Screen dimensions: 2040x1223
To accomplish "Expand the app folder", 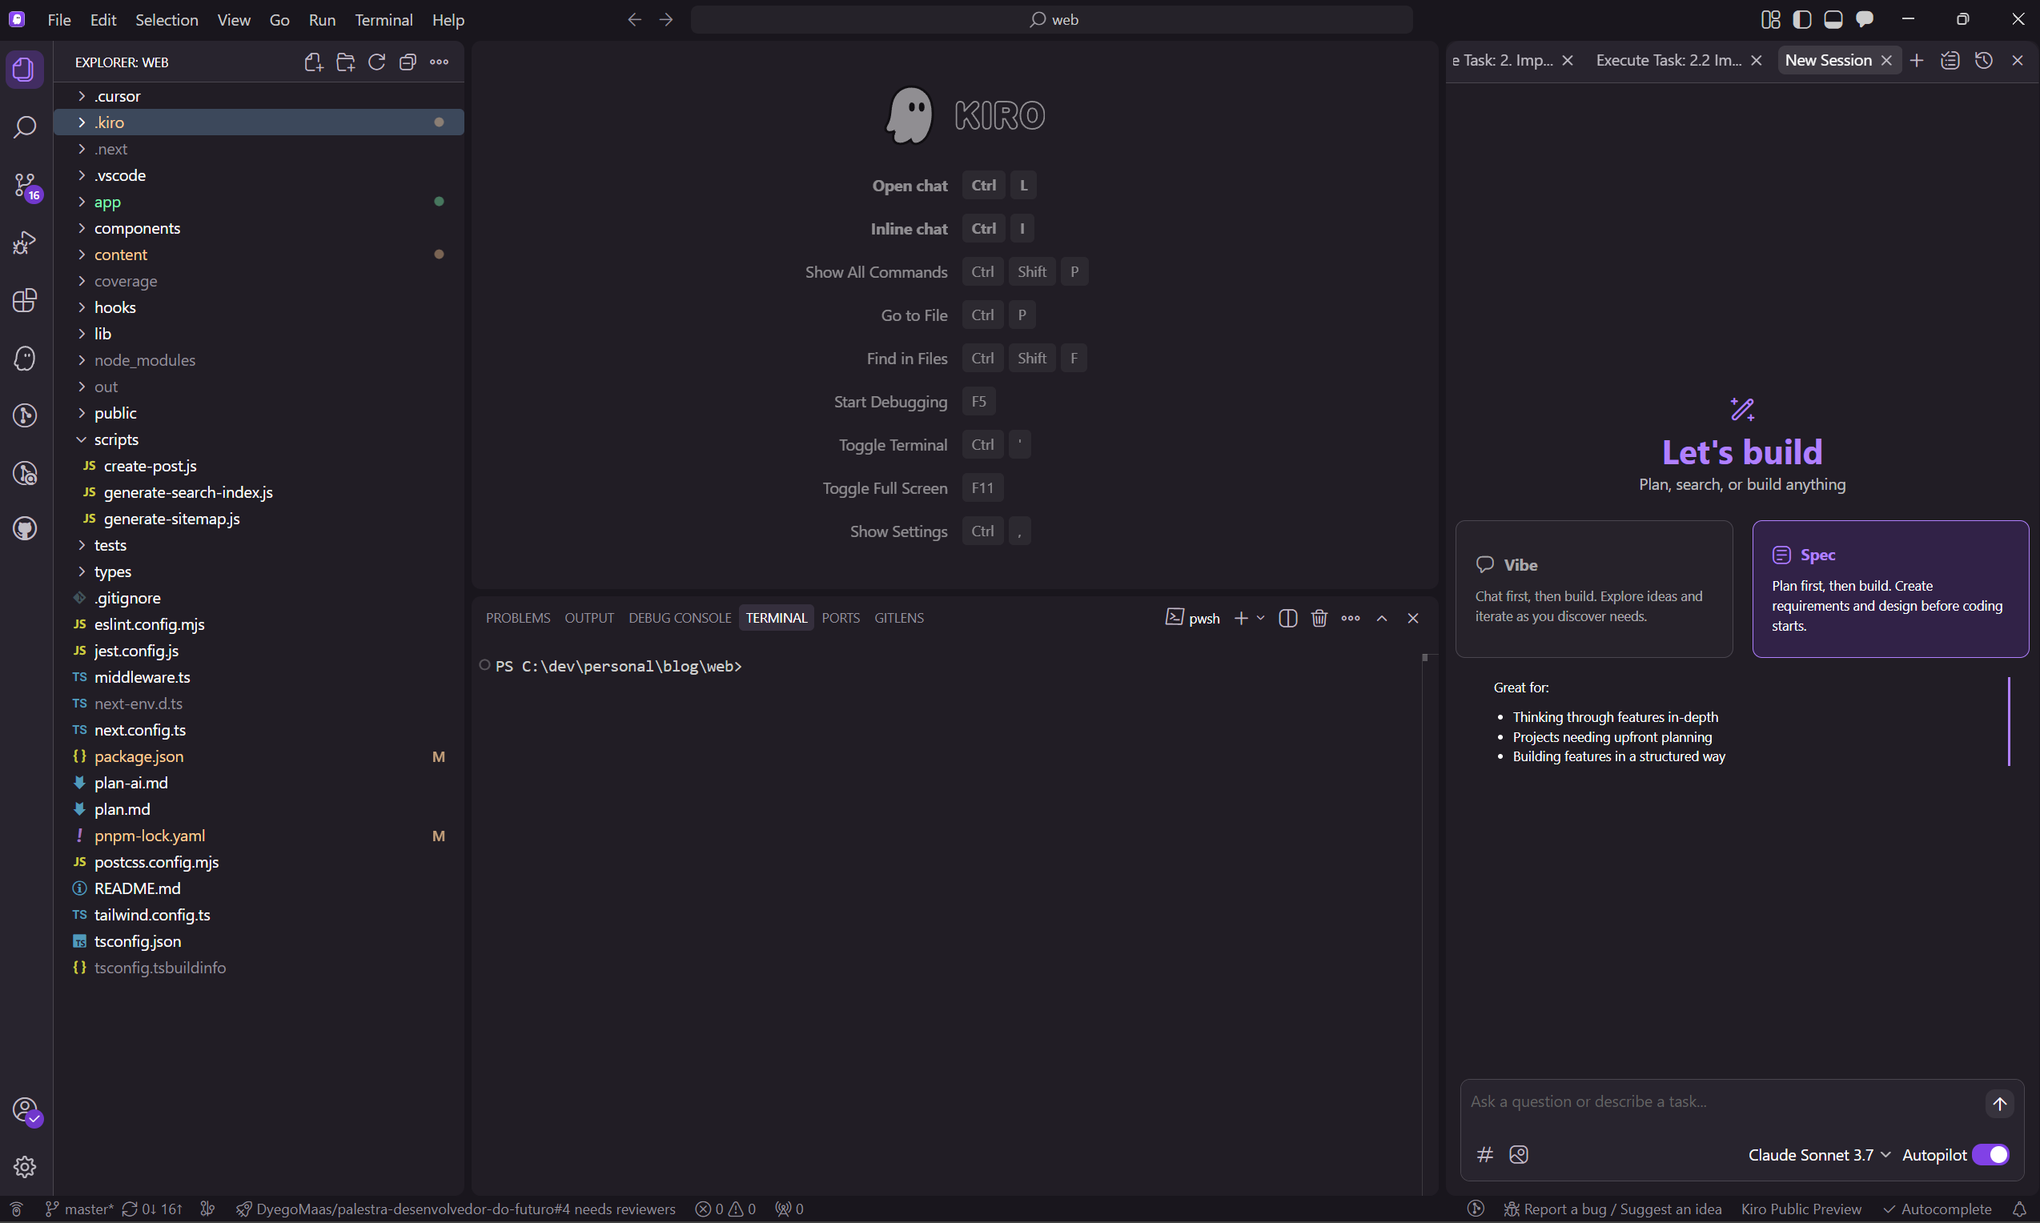I will tap(259, 201).
